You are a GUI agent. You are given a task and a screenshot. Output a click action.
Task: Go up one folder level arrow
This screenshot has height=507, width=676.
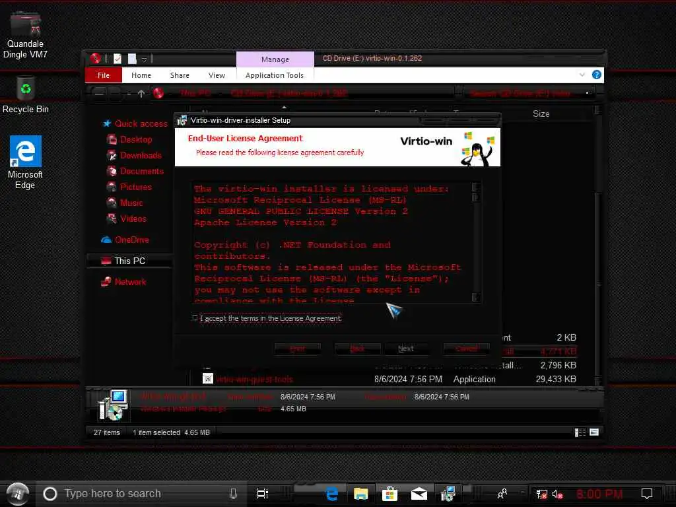point(141,93)
